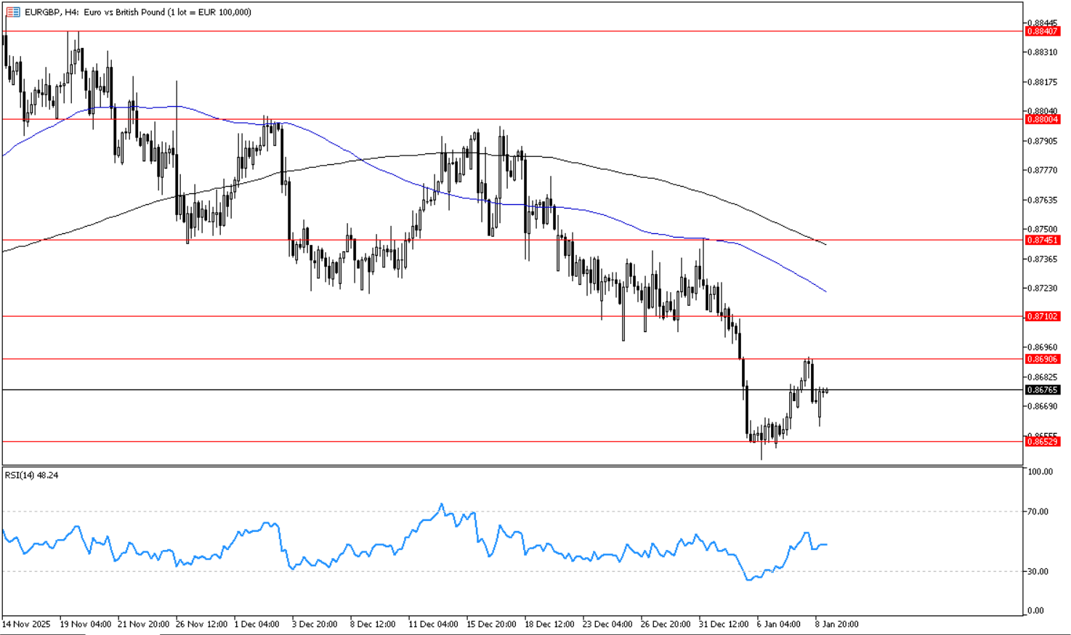Click the 14 Nov 2025 date label
This screenshot has width=1071, height=635.
(x=26, y=624)
